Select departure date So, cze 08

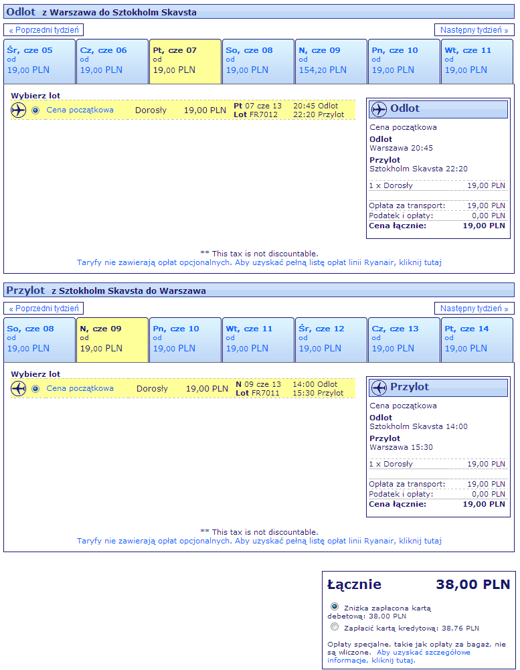(258, 62)
